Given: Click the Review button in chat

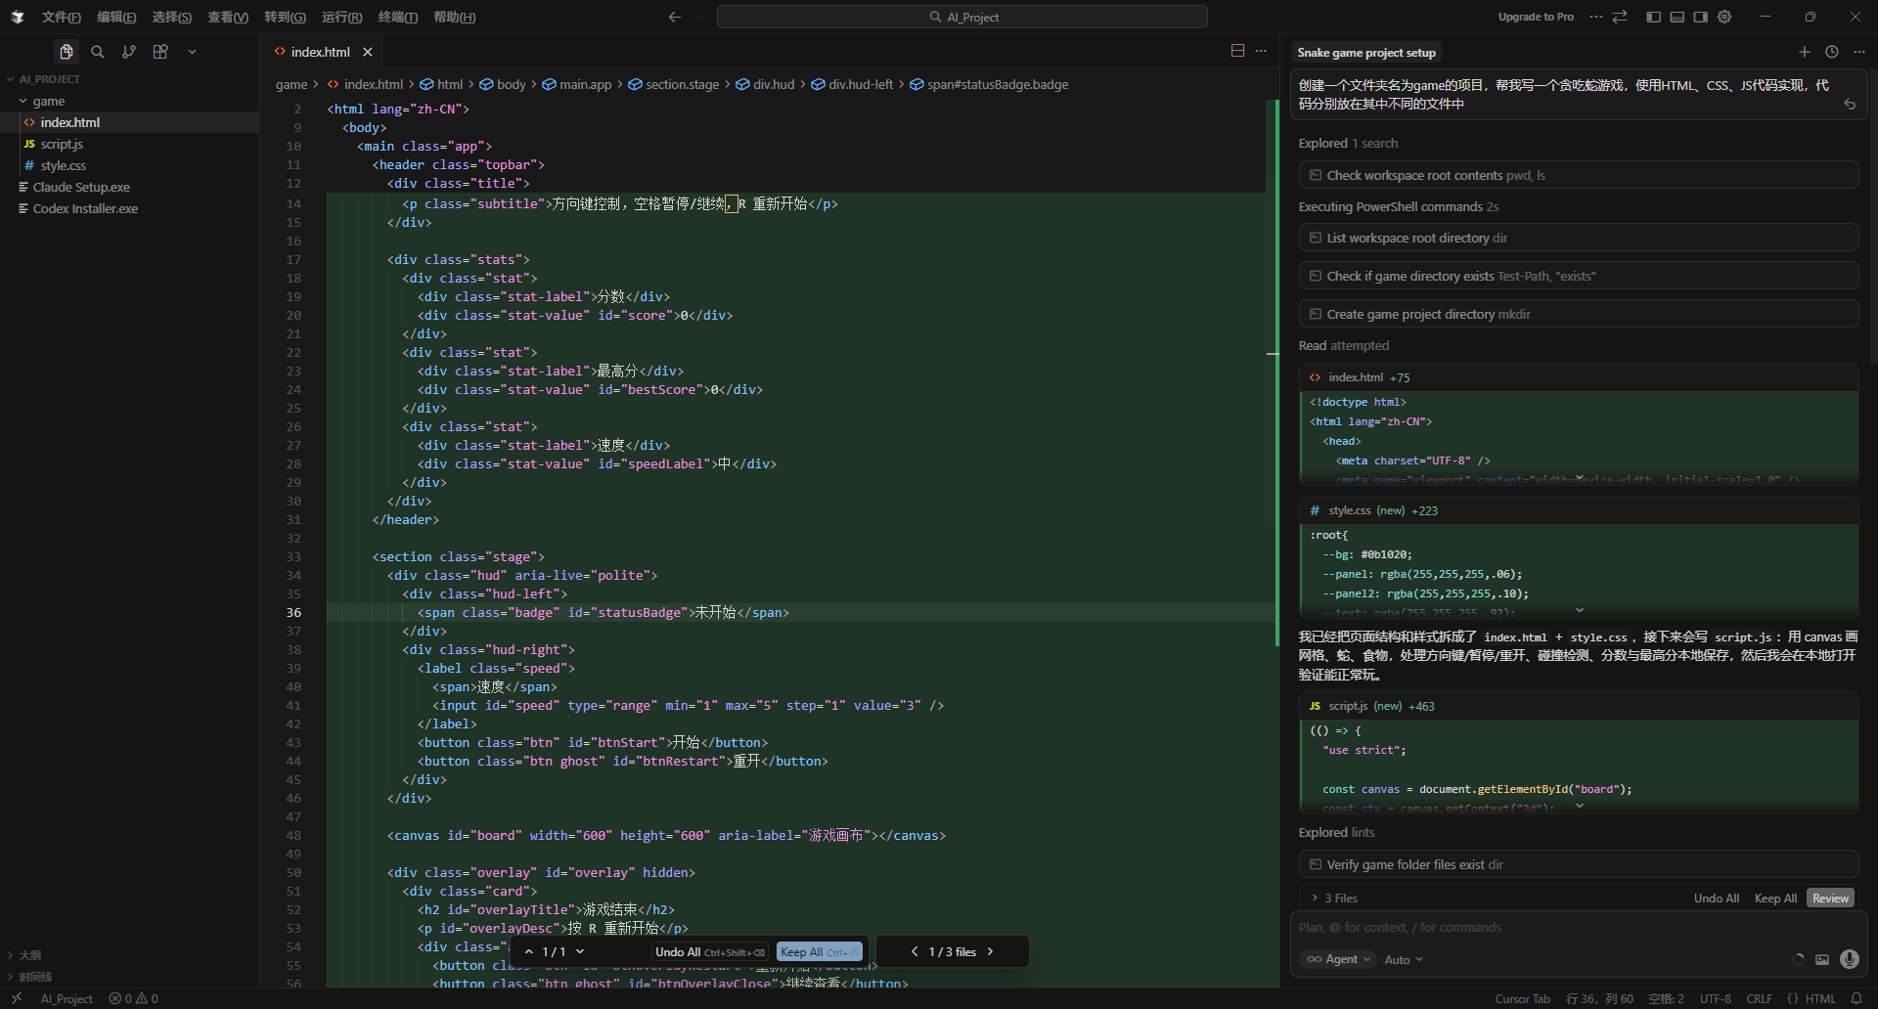Looking at the screenshot, I should (x=1830, y=899).
